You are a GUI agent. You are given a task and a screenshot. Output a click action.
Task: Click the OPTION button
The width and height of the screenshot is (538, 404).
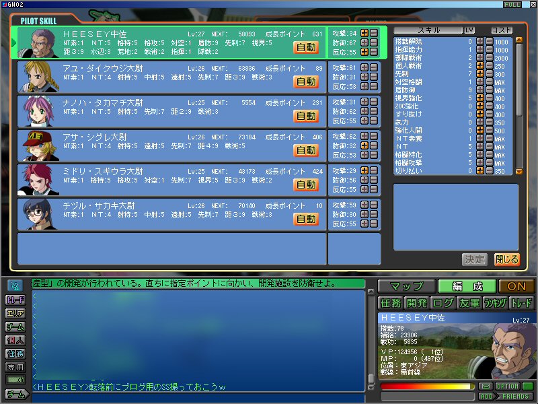(x=507, y=386)
